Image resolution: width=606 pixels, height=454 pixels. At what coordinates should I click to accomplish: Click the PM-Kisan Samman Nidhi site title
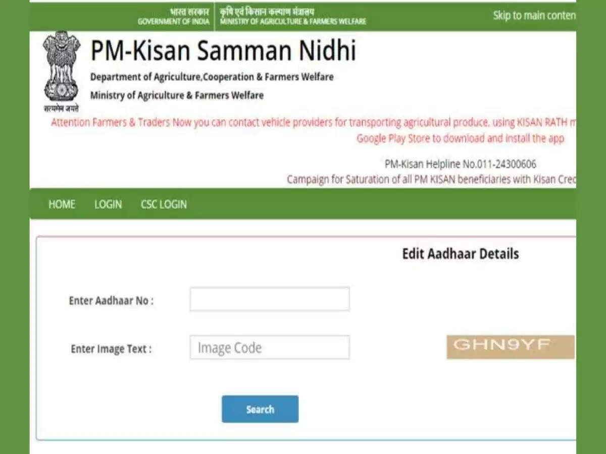pos(223,51)
